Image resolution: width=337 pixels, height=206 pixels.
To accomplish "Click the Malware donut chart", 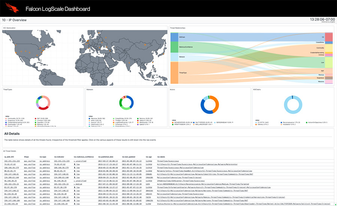I will point(126,103).
